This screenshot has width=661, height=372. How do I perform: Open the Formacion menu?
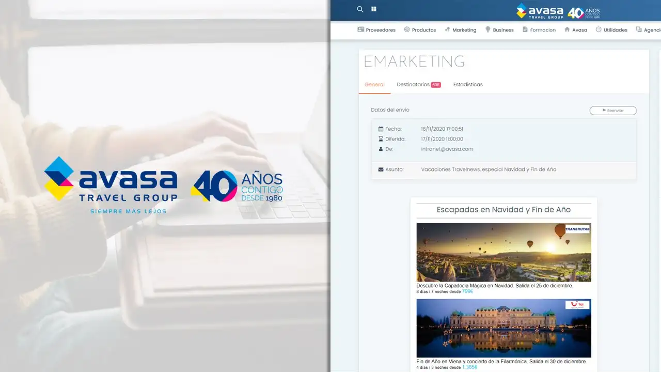(x=539, y=30)
